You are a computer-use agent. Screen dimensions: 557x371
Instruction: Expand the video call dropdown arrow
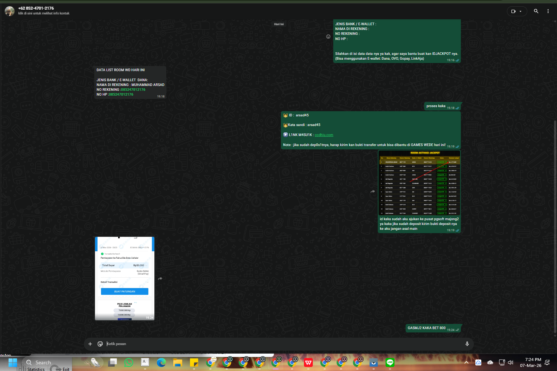tap(521, 11)
